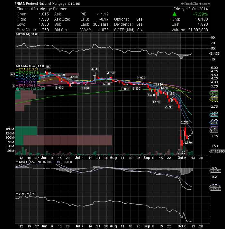Click the 1.430 price low annotation
This screenshot has width=225, height=229.
(182, 153)
